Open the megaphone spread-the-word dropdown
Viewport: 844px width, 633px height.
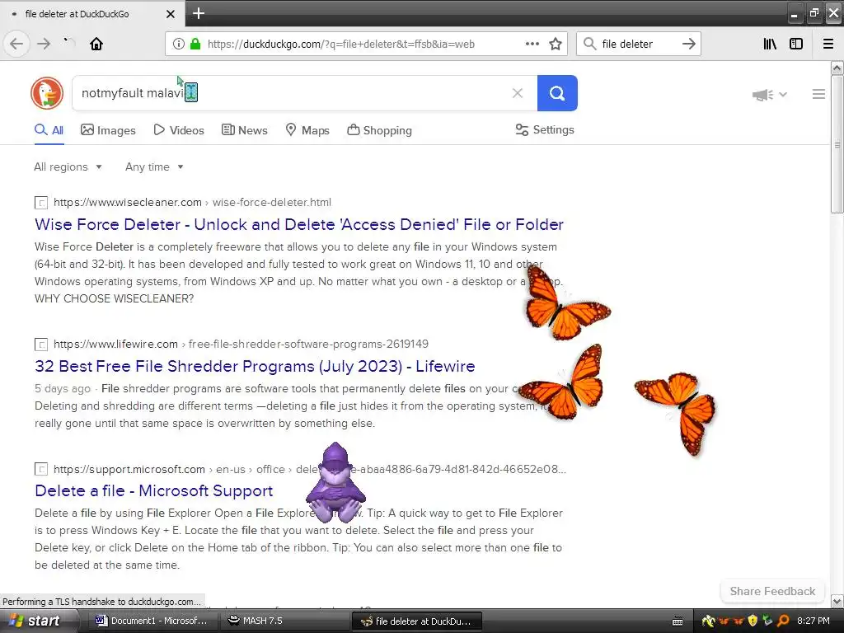[x=770, y=95]
